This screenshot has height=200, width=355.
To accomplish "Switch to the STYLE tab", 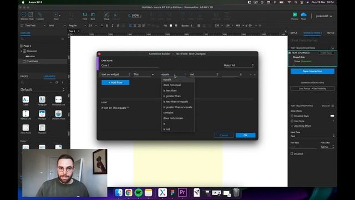I will 293,33.
